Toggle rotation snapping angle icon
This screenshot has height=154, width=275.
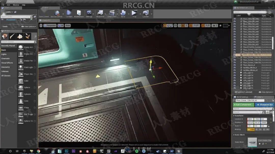click(191, 26)
